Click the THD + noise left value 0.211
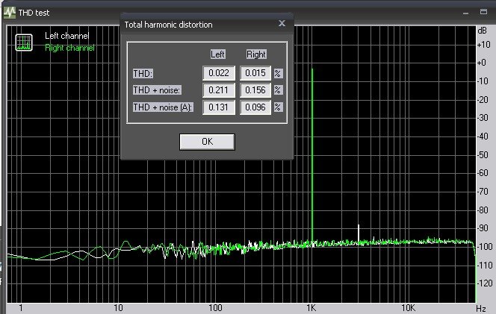The height and width of the screenshot is (314, 496). click(x=219, y=90)
